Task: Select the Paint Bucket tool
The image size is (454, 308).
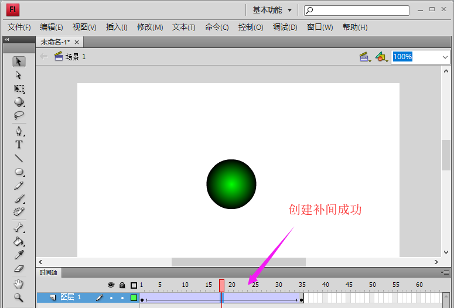Action: coord(19,241)
